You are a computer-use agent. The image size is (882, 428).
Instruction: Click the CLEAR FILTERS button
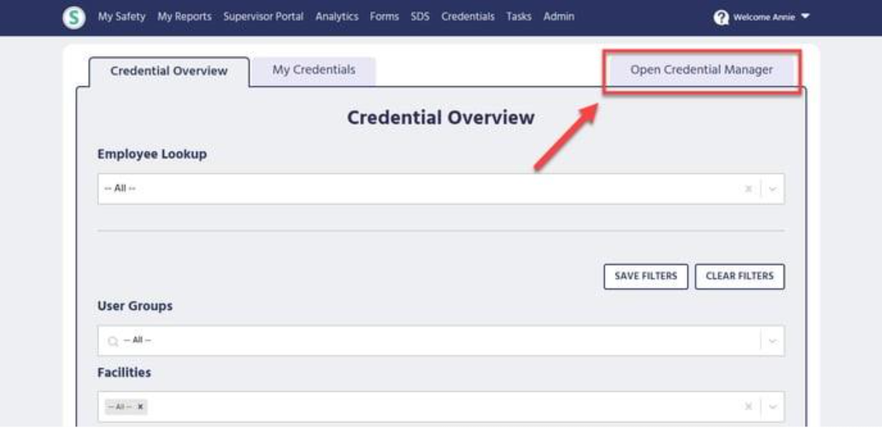739,277
